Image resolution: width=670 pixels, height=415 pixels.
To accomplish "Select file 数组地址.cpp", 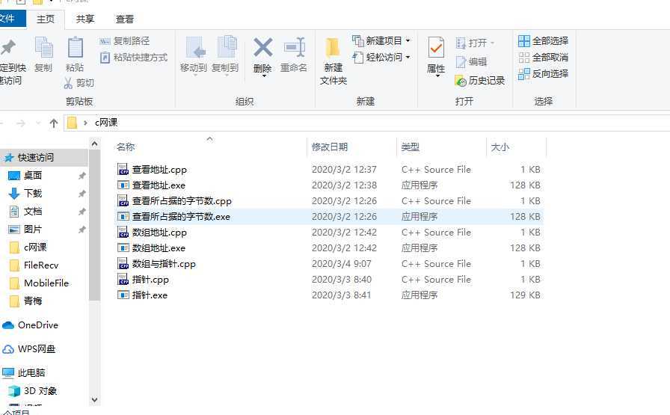I will coord(159,233).
